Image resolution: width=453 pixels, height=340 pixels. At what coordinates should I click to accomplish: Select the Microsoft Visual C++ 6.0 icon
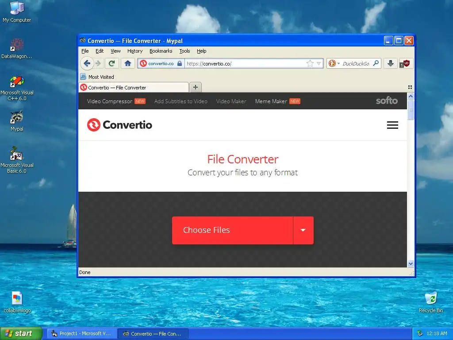(17, 88)
